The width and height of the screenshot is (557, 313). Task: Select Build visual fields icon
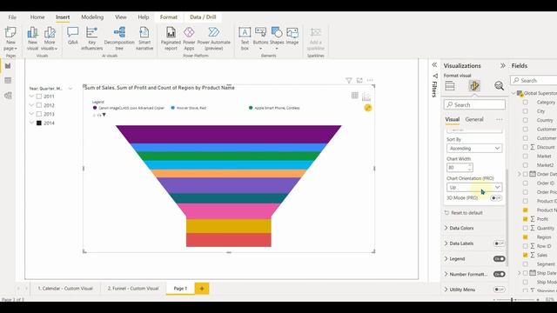coord(450,86)
